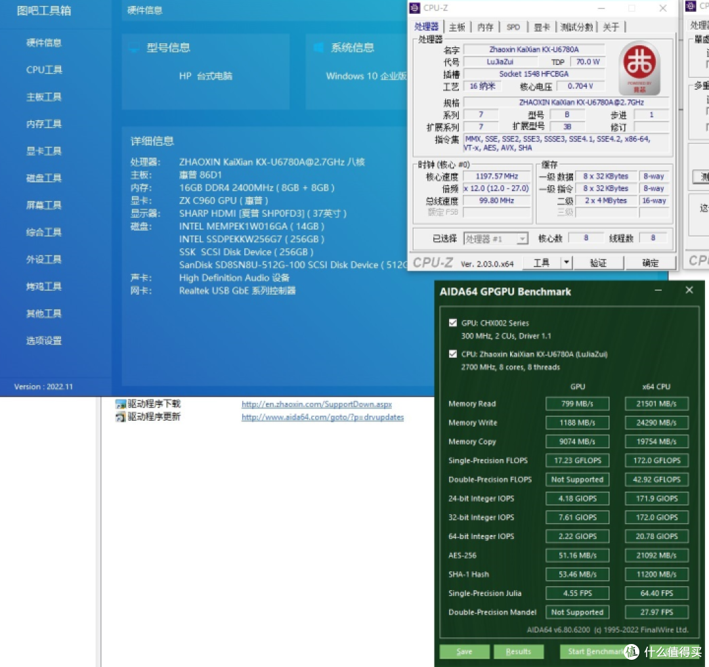Click the HP 台式电脑 model text
The height and width of the screenshot is (667, 709).
coord(205,76)
